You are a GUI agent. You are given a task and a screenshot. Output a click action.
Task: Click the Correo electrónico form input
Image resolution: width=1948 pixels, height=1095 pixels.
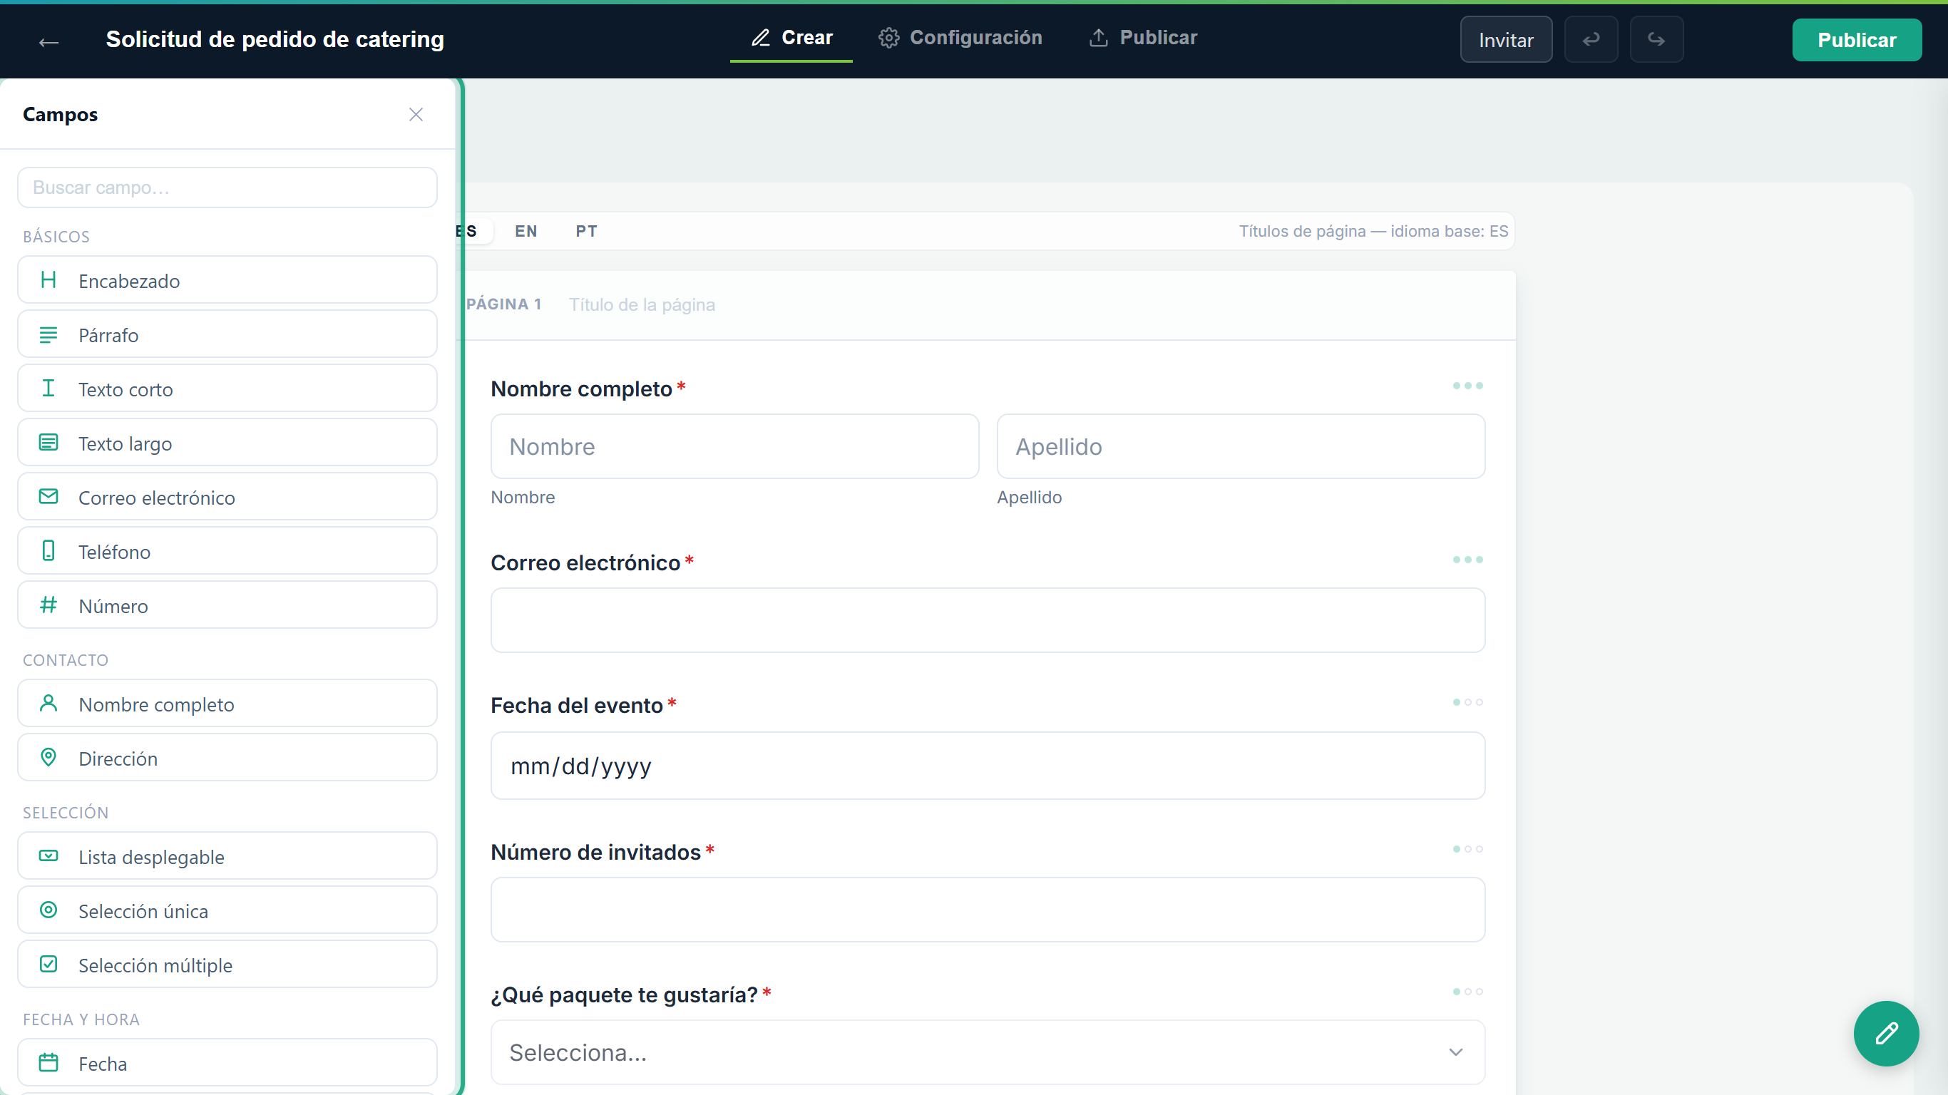[988, 620]
